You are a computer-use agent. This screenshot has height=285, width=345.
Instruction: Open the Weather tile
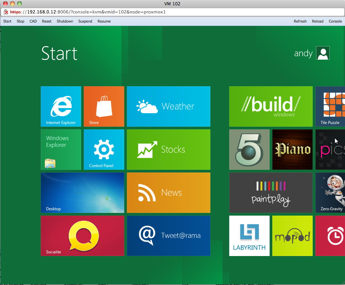169,106
